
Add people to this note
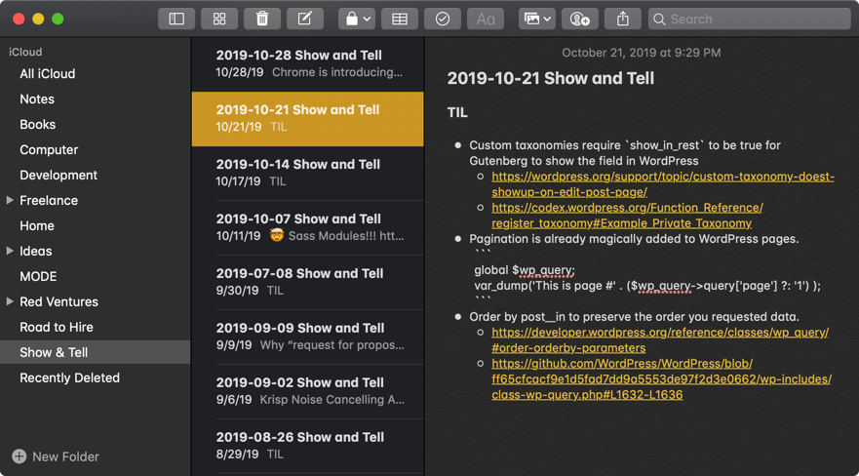coord(579,20)
